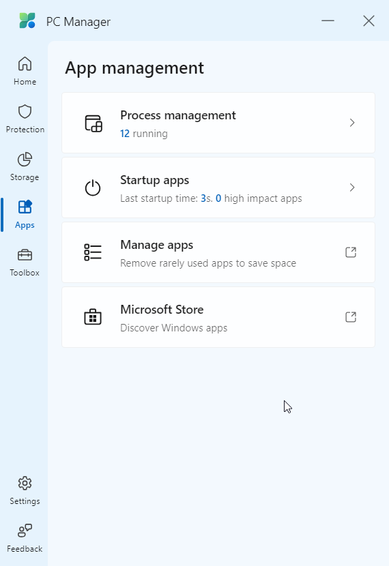Click the 12 running processes text
Image resolution: width=389 pixels, height=566 pixels.
pyautogui.click(x=144, y=134)
